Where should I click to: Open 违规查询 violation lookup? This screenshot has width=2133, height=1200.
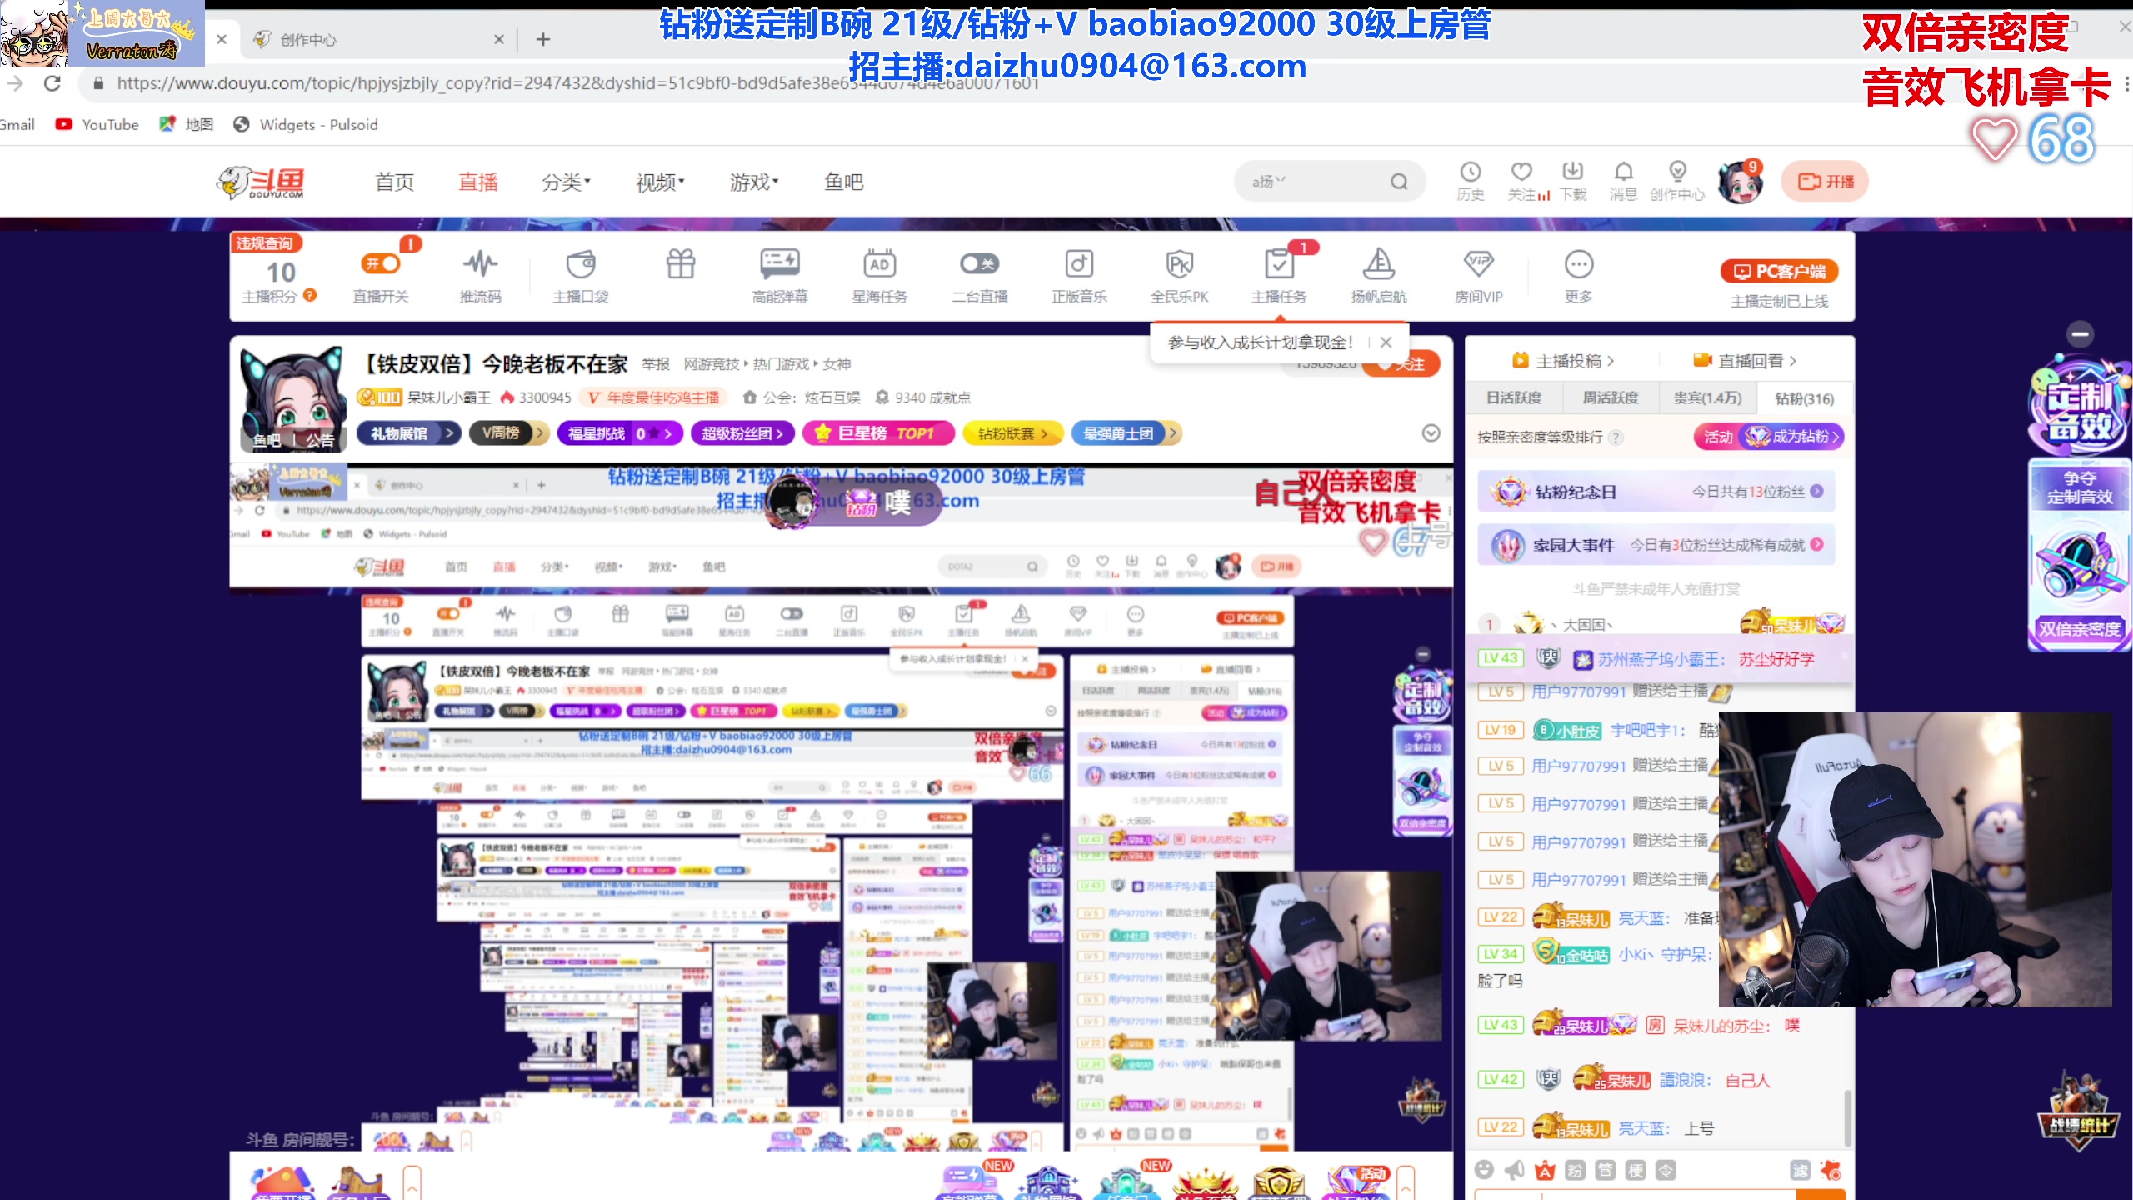265,242
